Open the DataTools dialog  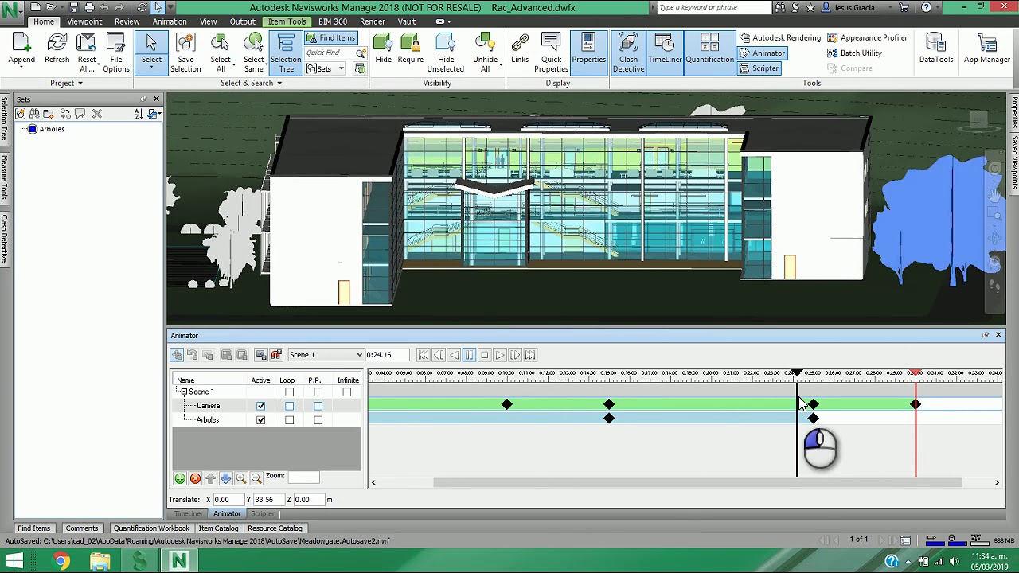coord(935,49)
